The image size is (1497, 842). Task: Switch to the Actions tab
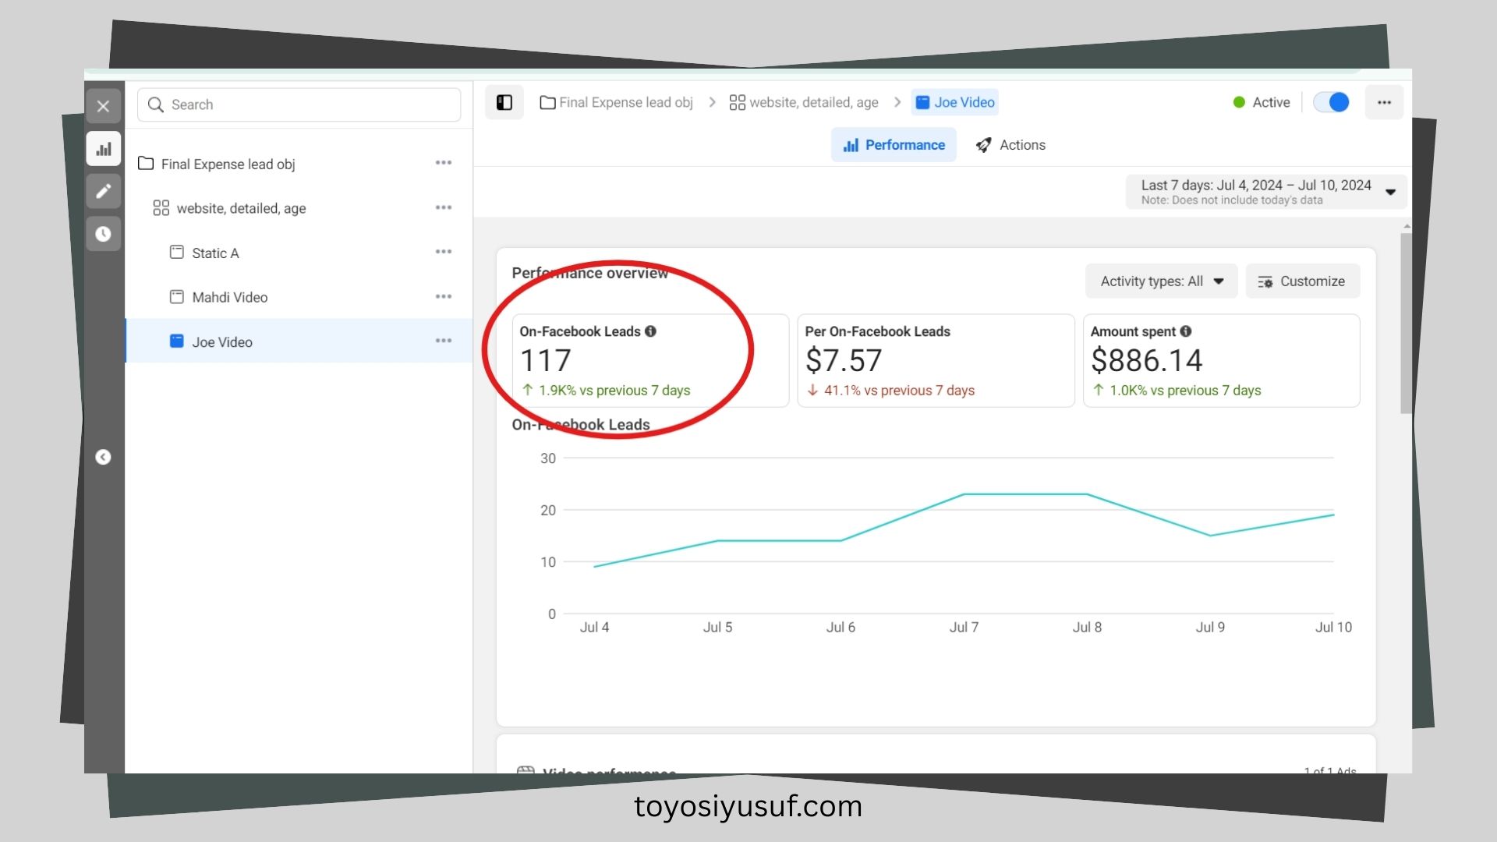click(1011, 145)
